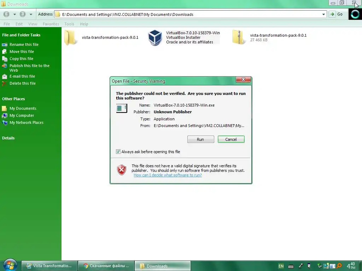Open My Network Places link
The width and height of the screenshot is (362, 271).
[x=26, y=122]
